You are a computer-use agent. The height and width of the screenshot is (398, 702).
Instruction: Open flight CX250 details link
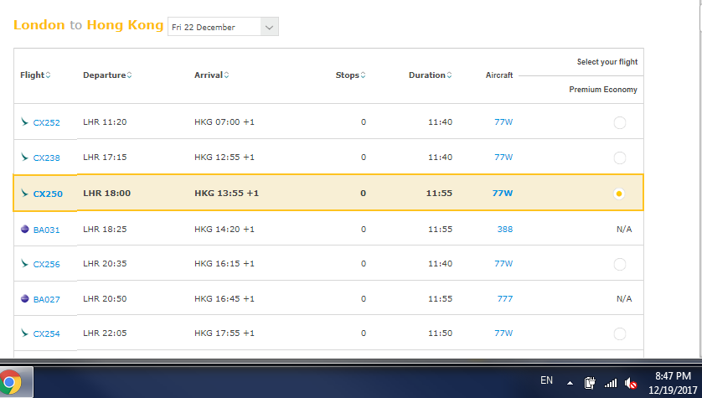[x=48, y=194]
